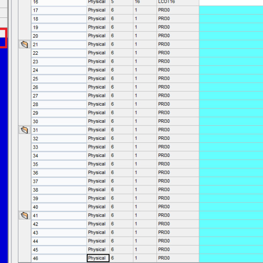This screenshot has height=263, width=263.
Task: Click the PRI30 cell in row 20
Action: [178, 36]
